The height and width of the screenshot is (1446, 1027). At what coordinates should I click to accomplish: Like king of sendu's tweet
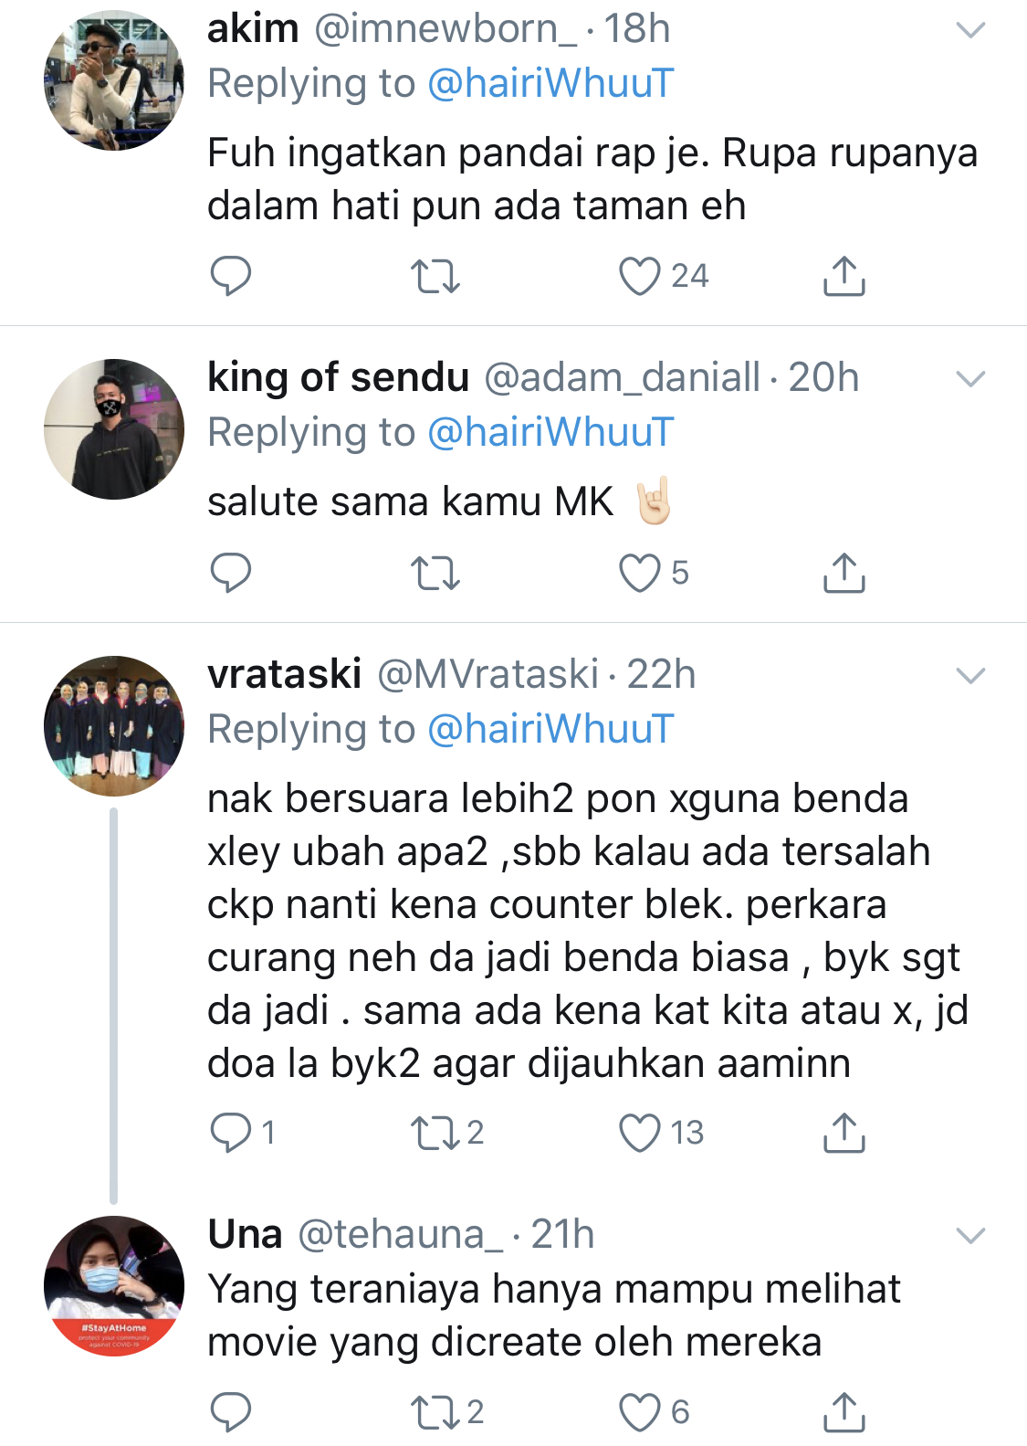click(x=640, y=573)
